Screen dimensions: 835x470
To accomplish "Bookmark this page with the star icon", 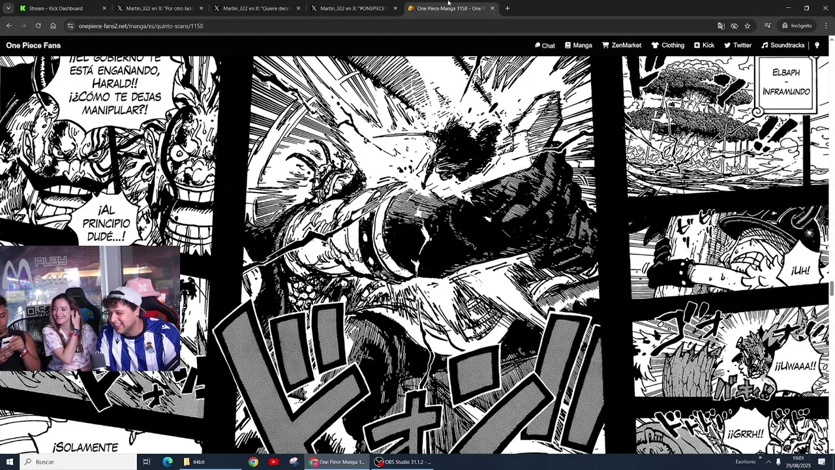I will pyautogui.click(x=747, y=26).
